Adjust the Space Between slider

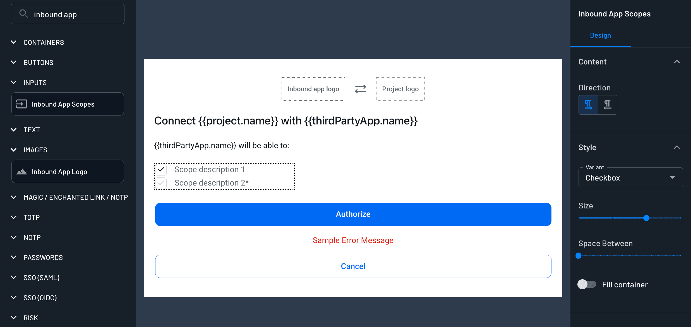(579, 255)
